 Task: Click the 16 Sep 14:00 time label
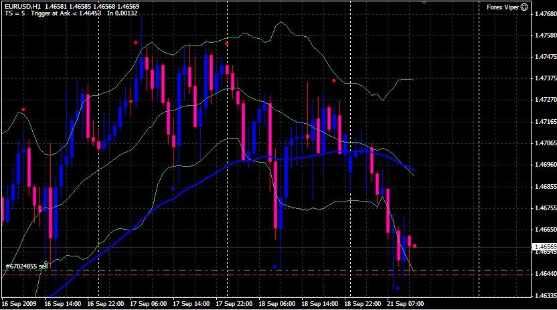[63, 304]
